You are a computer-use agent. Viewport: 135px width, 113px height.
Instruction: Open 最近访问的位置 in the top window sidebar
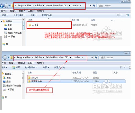click(x=13, y=33)
